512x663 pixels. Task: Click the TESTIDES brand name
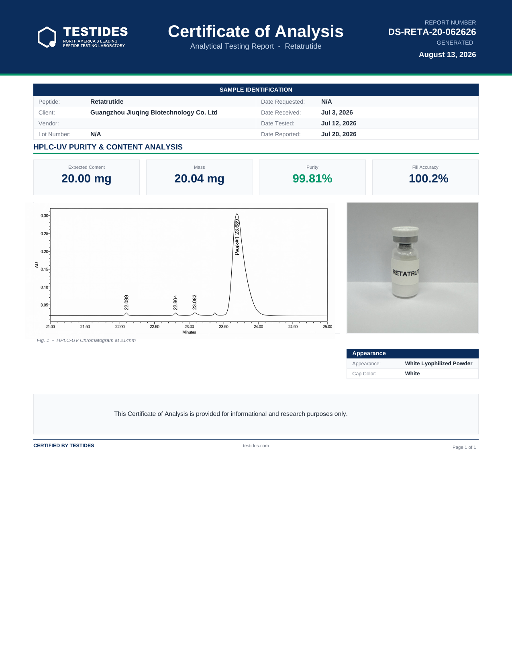[x=96, y=32]
